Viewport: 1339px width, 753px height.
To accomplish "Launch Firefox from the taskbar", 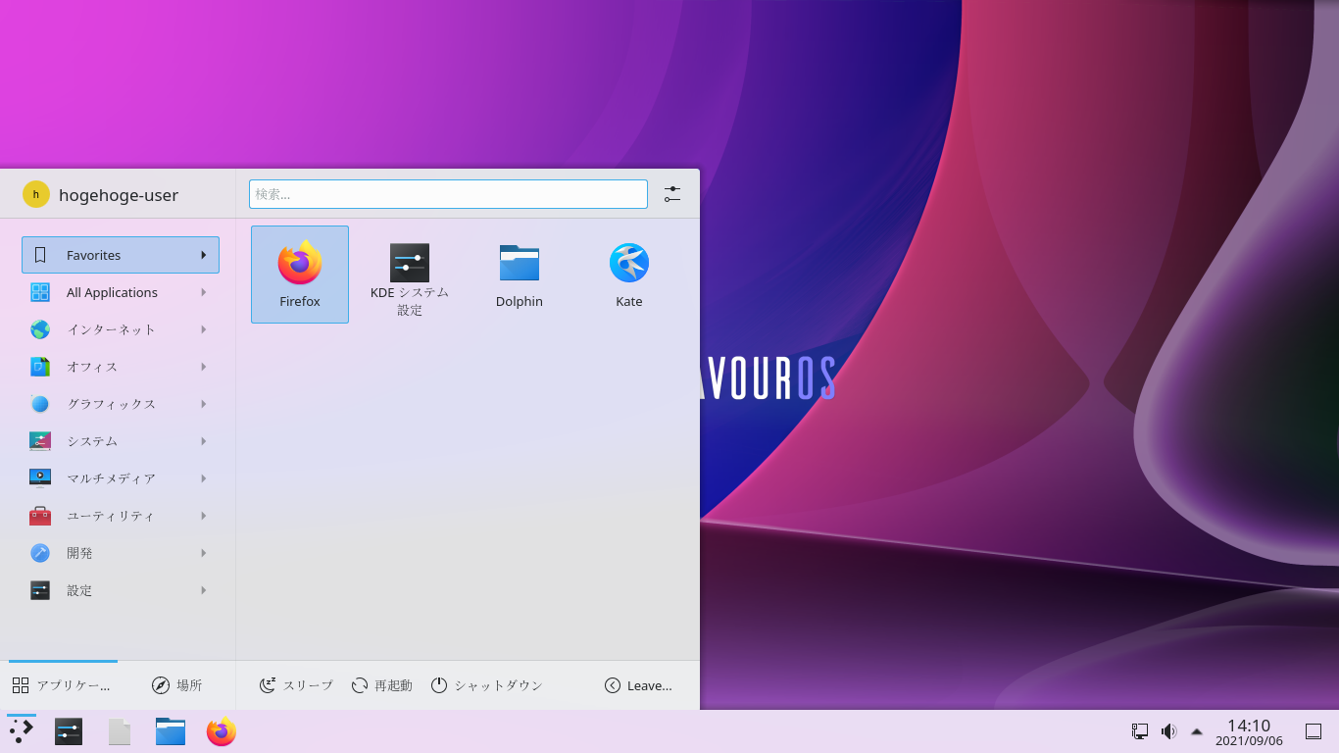I will (x=222, y=731).
